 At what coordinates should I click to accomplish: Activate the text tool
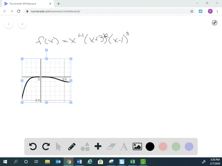pos(124,147)
